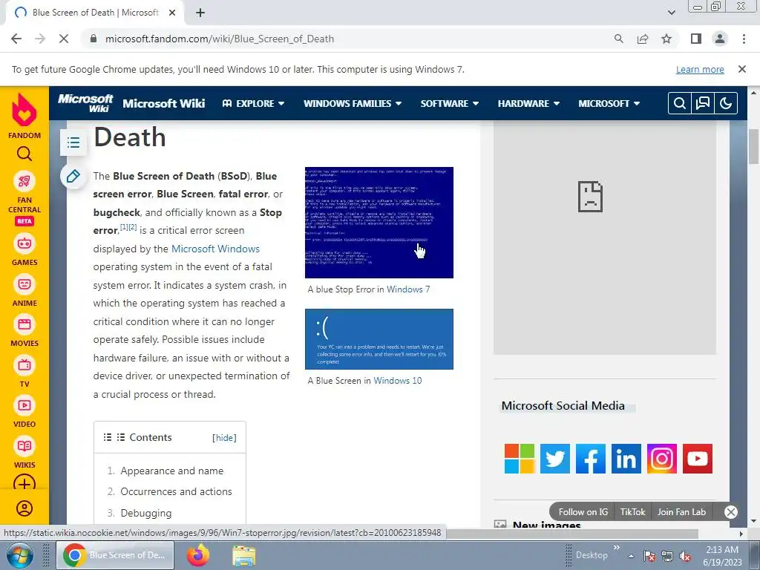Expand the MICROSOFT dropdown menu
The width and height of the screenshot is (760, 570).
(x=609, y=103)
